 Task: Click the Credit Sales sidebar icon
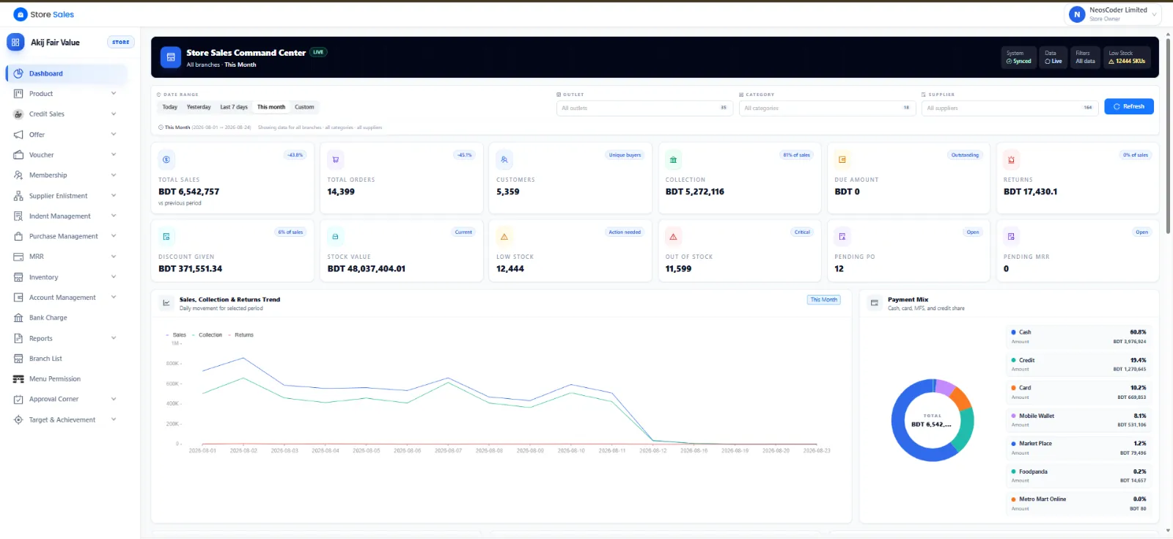[x=18, y=114]
